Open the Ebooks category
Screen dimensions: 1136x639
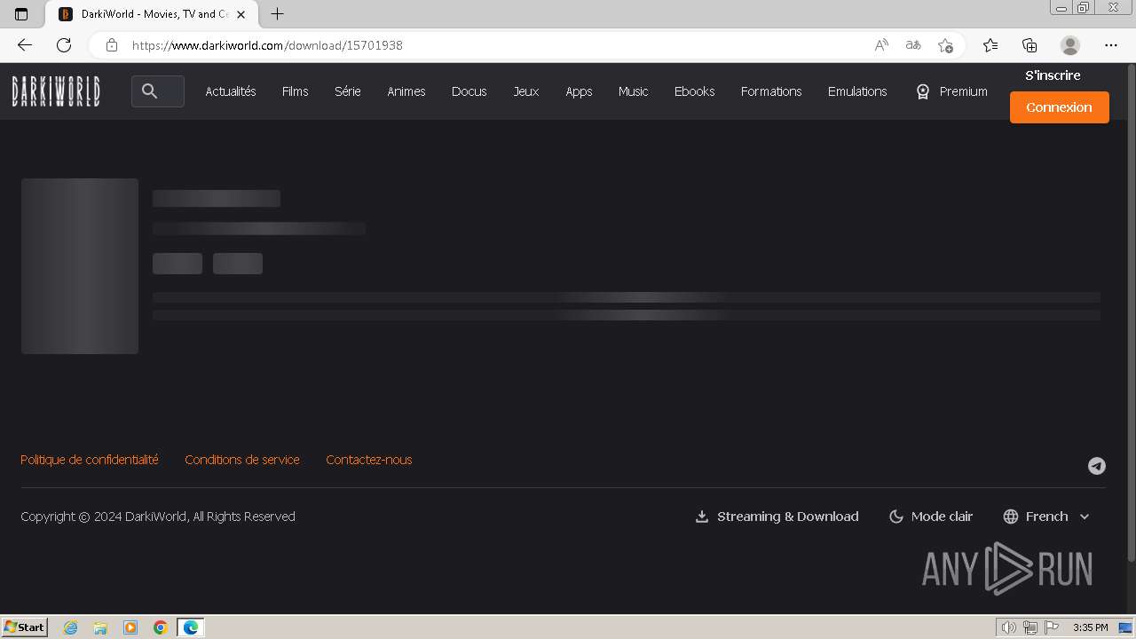695,91
